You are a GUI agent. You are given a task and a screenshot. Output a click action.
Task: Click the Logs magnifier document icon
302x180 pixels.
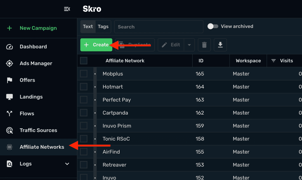[10, 164]
